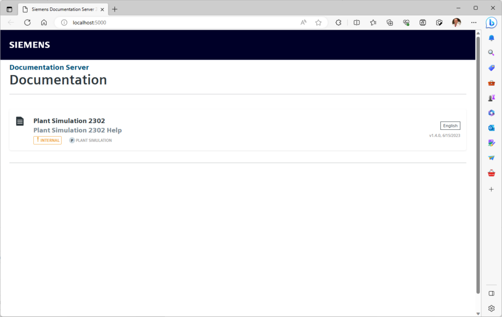The image size is (502, 317).
Task: Open Browser Essentials heart icon
Action: click(406, 23)
